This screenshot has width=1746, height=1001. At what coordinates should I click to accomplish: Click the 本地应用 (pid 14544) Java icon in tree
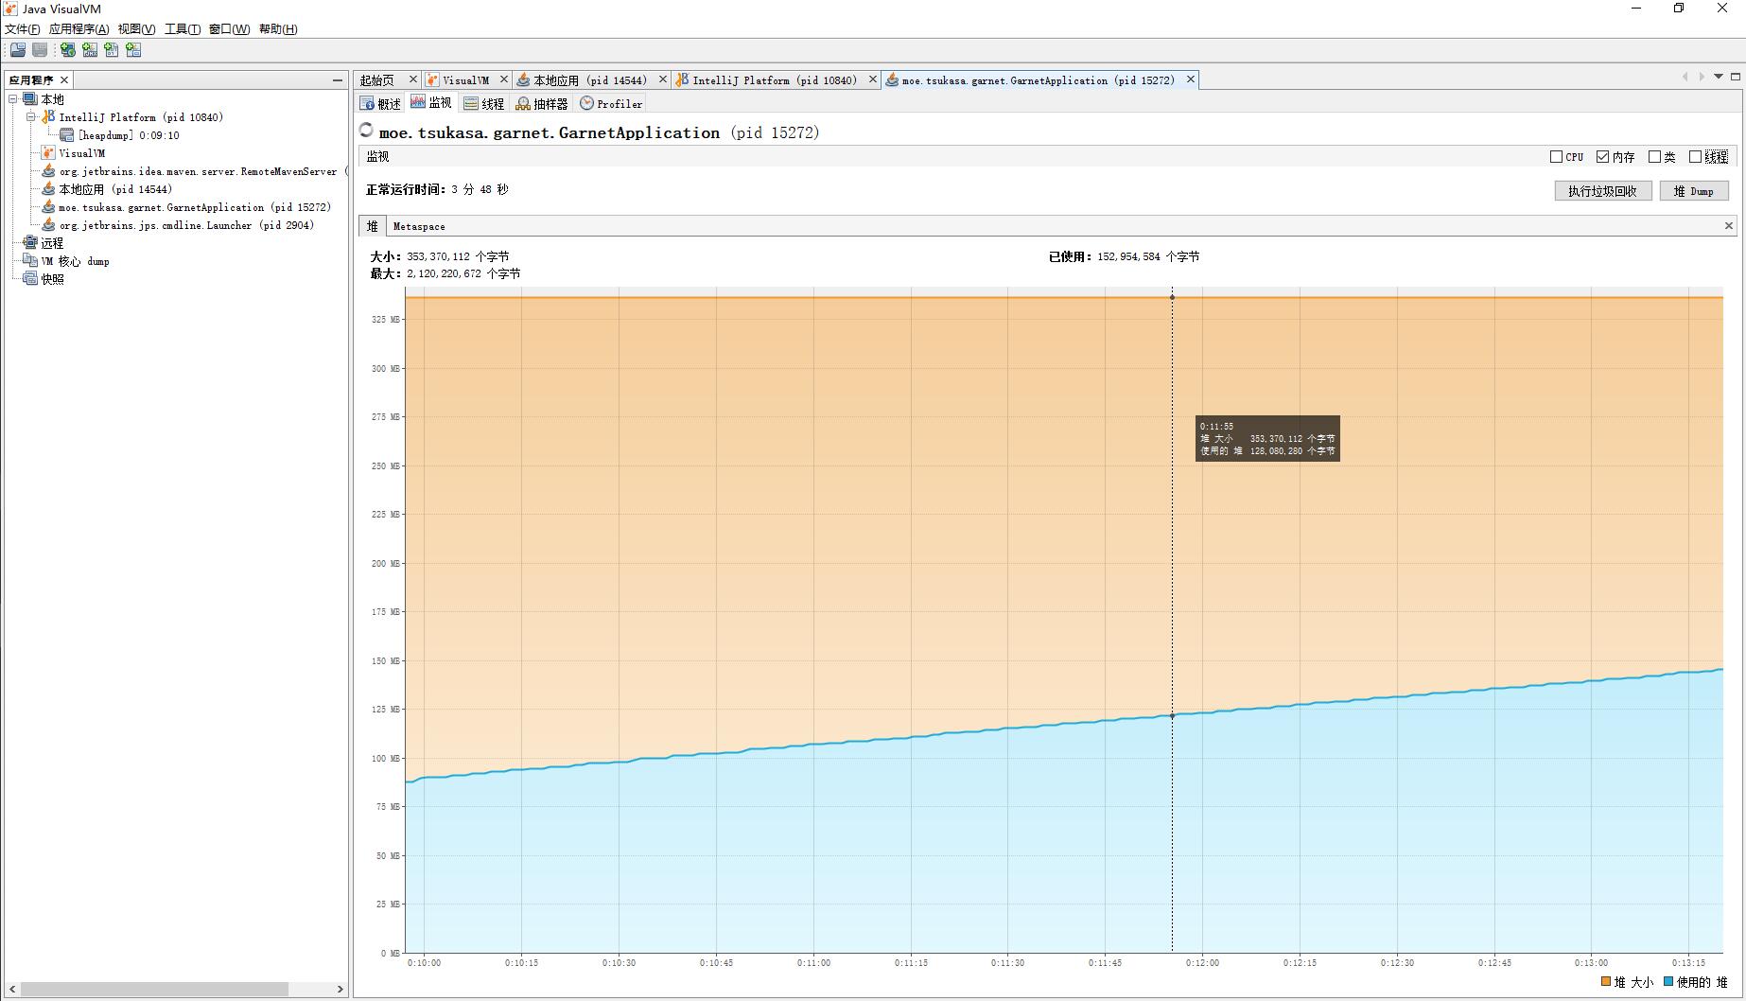48,188
